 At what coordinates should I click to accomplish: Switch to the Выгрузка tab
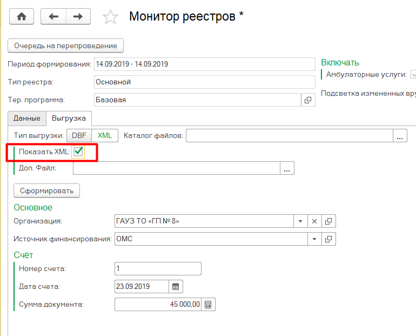(x=69, y=118)
